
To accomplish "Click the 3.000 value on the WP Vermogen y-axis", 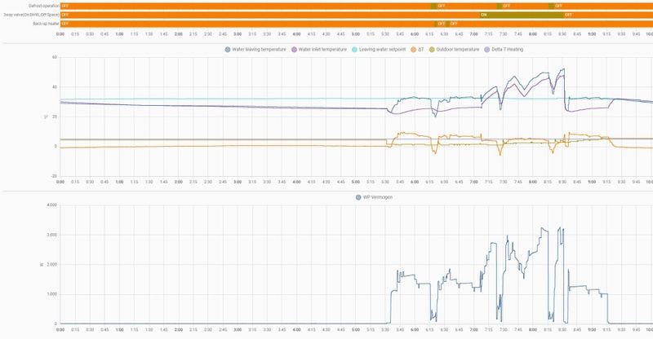I will tap(52, 235).
